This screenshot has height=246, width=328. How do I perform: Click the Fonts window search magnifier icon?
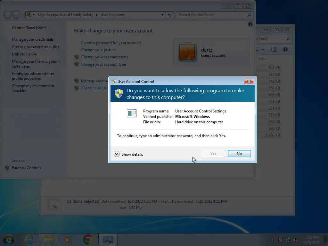pos(288,38)
